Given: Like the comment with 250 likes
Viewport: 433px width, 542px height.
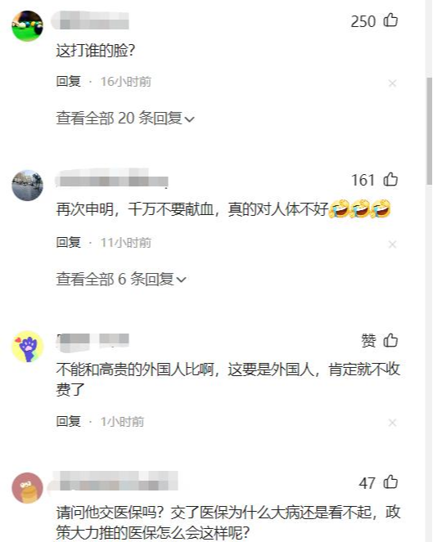Looking at the screenshot, I should (x=390, y=20).
